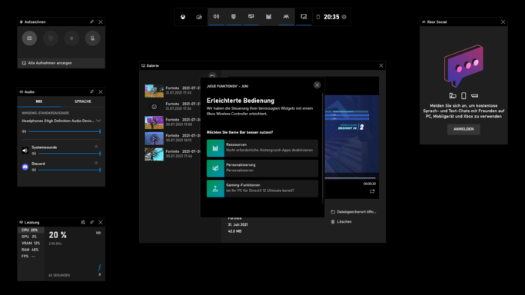Select the MIX tab in Audio

coord(39,101)
